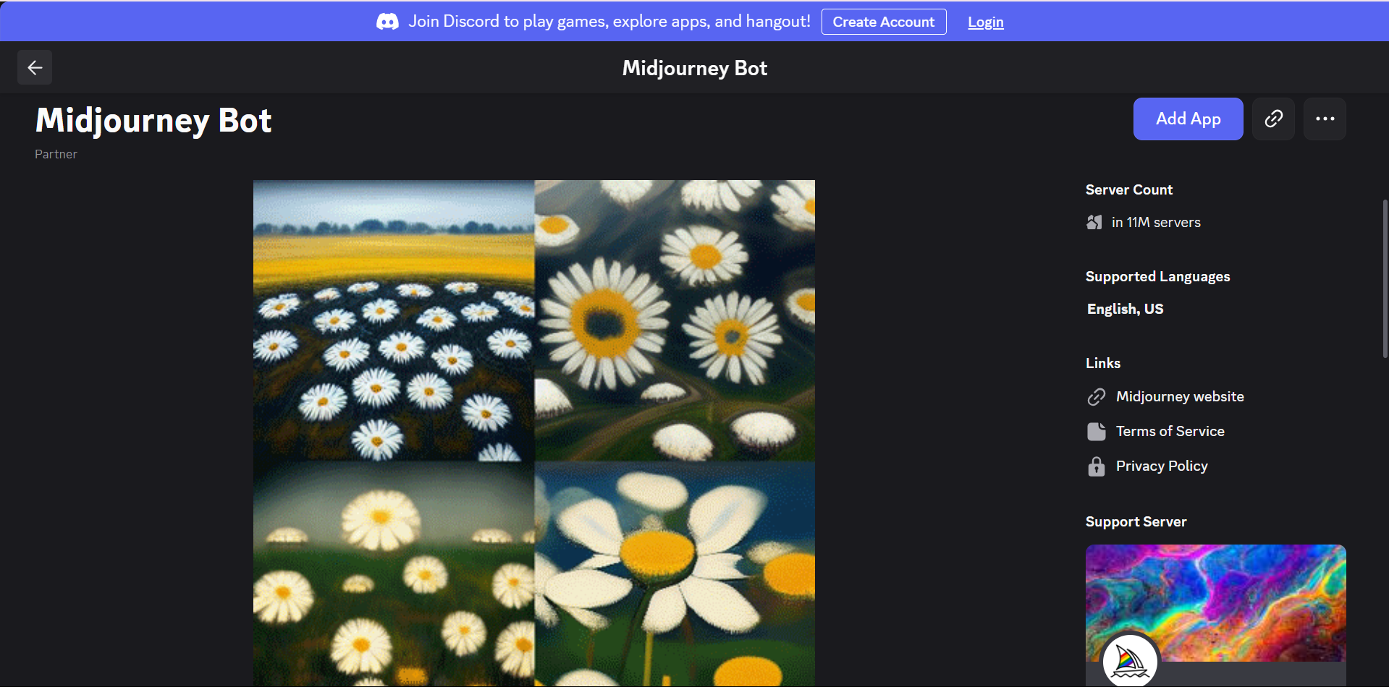This screenshot has height=687, width=1389.
Task: Click the server count icon
Action: tap(1094, 222)
